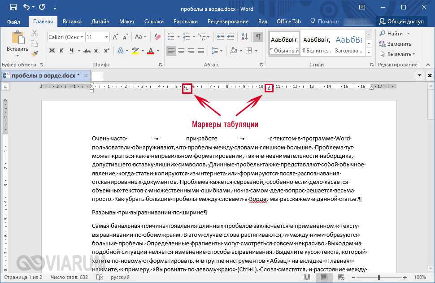This screenshot has height=283, width=435.
Task: Open the font size 11 dropdown
Action: (x=106, y=37)
